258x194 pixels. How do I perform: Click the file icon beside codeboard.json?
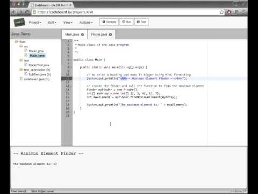coord(21,79)
